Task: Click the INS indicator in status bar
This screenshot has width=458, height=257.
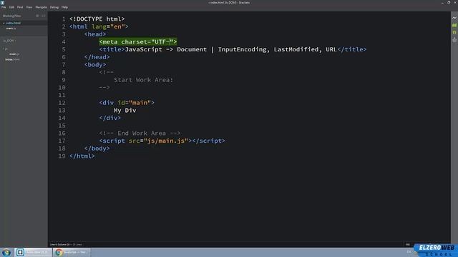Action: click(408, 244)
